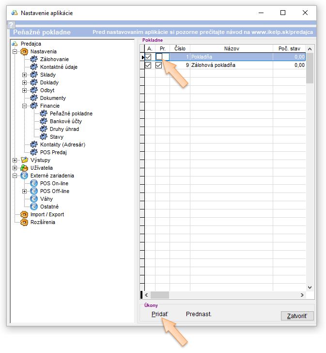The height and width of the screenshot is (353, 326).
Task: Expand the Sklady tree node
Action: (x=24, y=75)
